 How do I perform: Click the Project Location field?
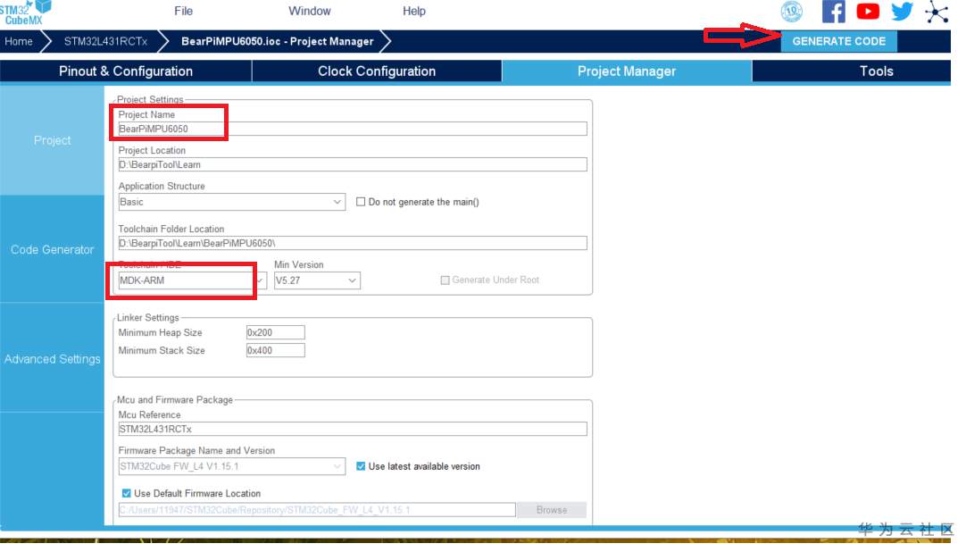tap(353, 164)
